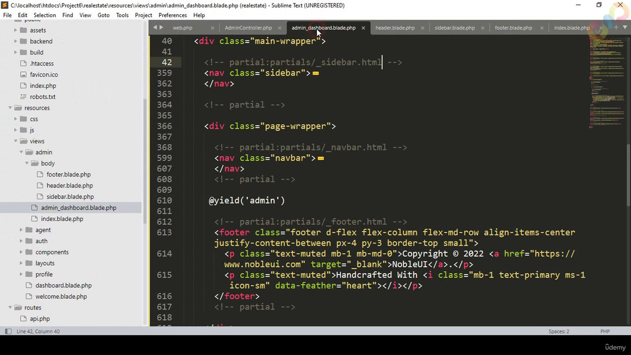Screen dimensions: 631x355
Task: Expand the css folder
Action: click(16, 119)
